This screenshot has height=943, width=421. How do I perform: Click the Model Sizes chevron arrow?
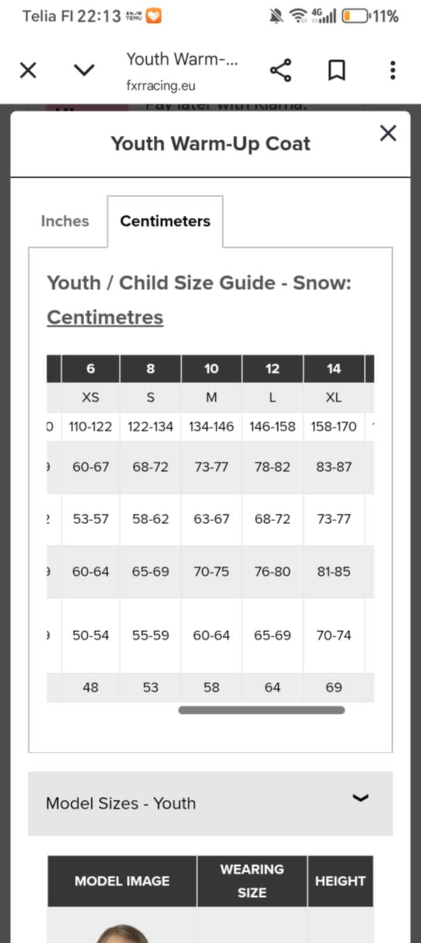361,798
